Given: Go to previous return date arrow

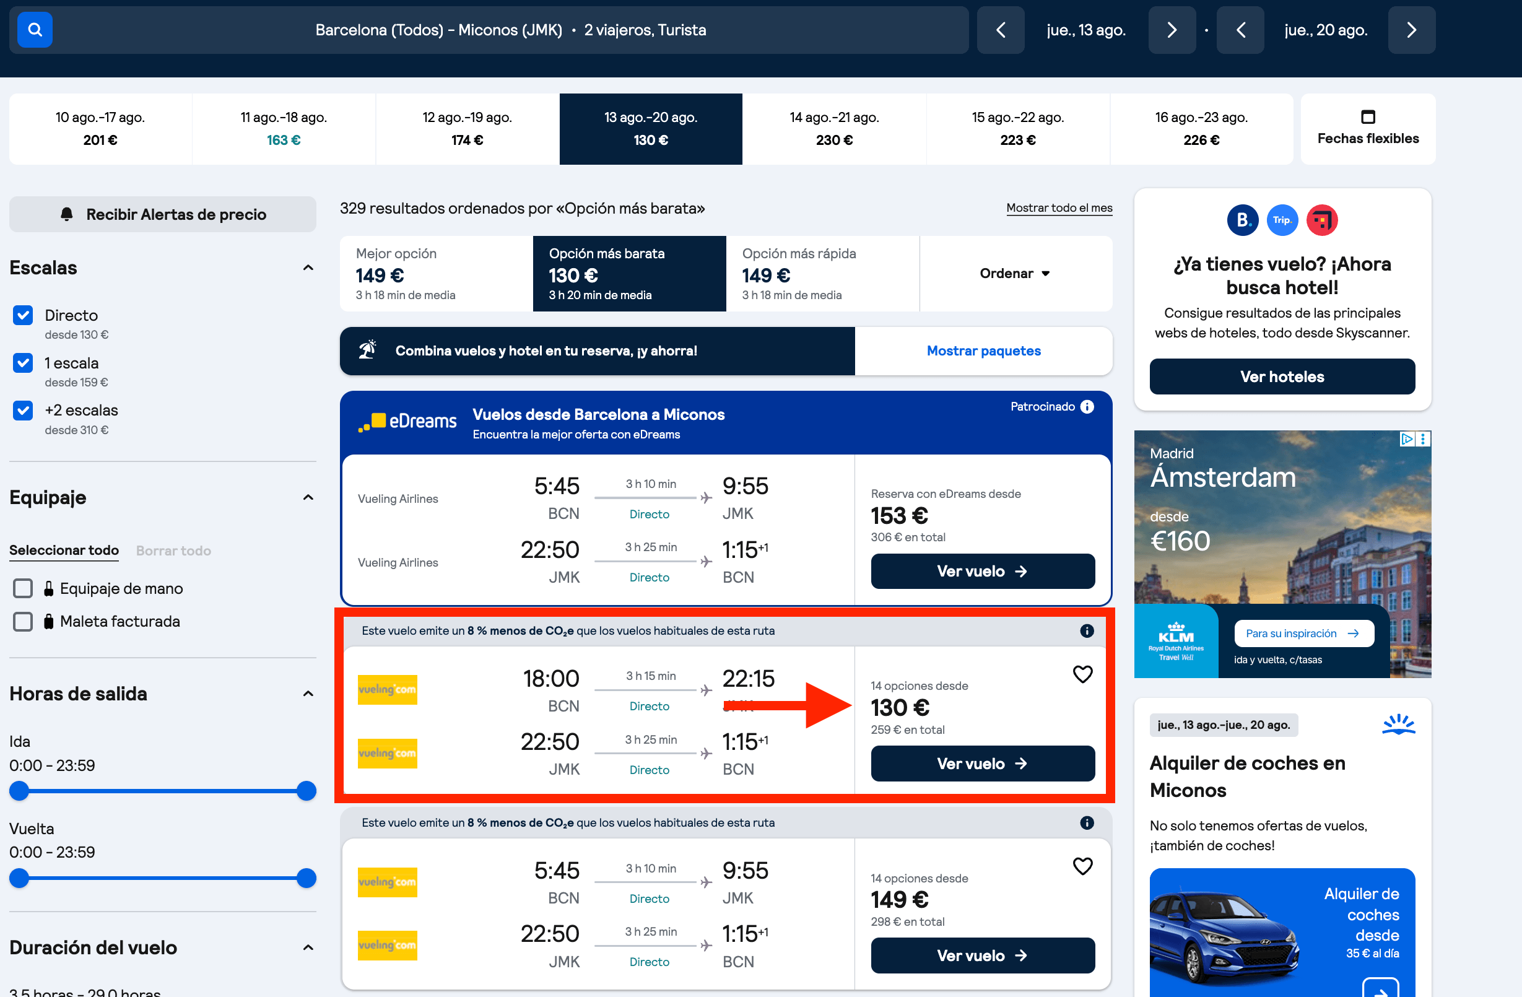Looking at the screenshot, I should (1240, 30).
